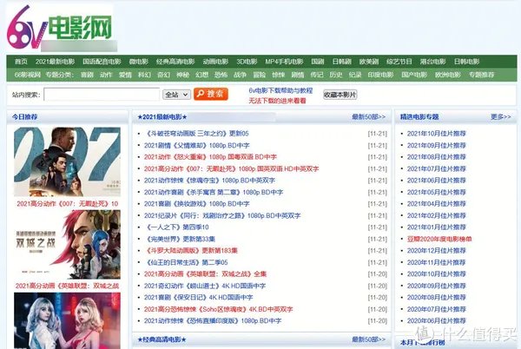
Task: Open 2021动作《怒火重案》 red link
Action: coord(210,157)
